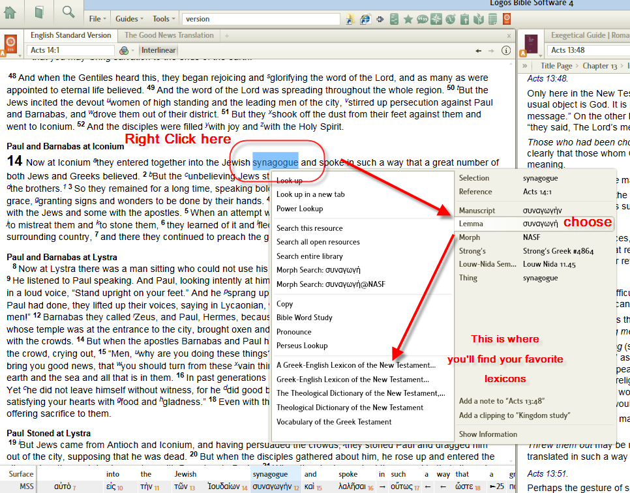Click the Internet Explorer shortcut icon
Screen dimensions: 630x493
coord(365,19)
